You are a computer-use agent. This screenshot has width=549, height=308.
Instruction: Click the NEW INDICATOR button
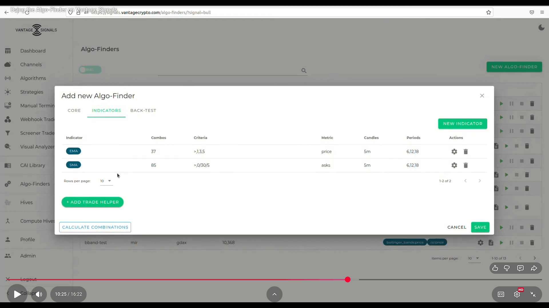pyautogui.click(x=462, y=123)
